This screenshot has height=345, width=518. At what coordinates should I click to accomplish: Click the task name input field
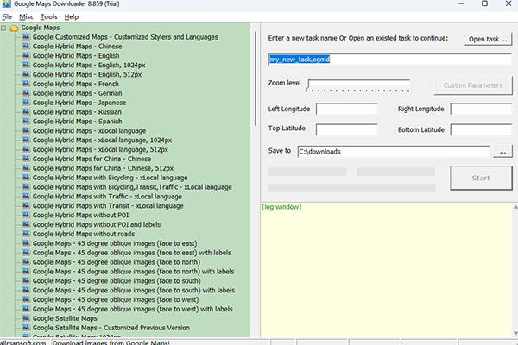(390, 60)
